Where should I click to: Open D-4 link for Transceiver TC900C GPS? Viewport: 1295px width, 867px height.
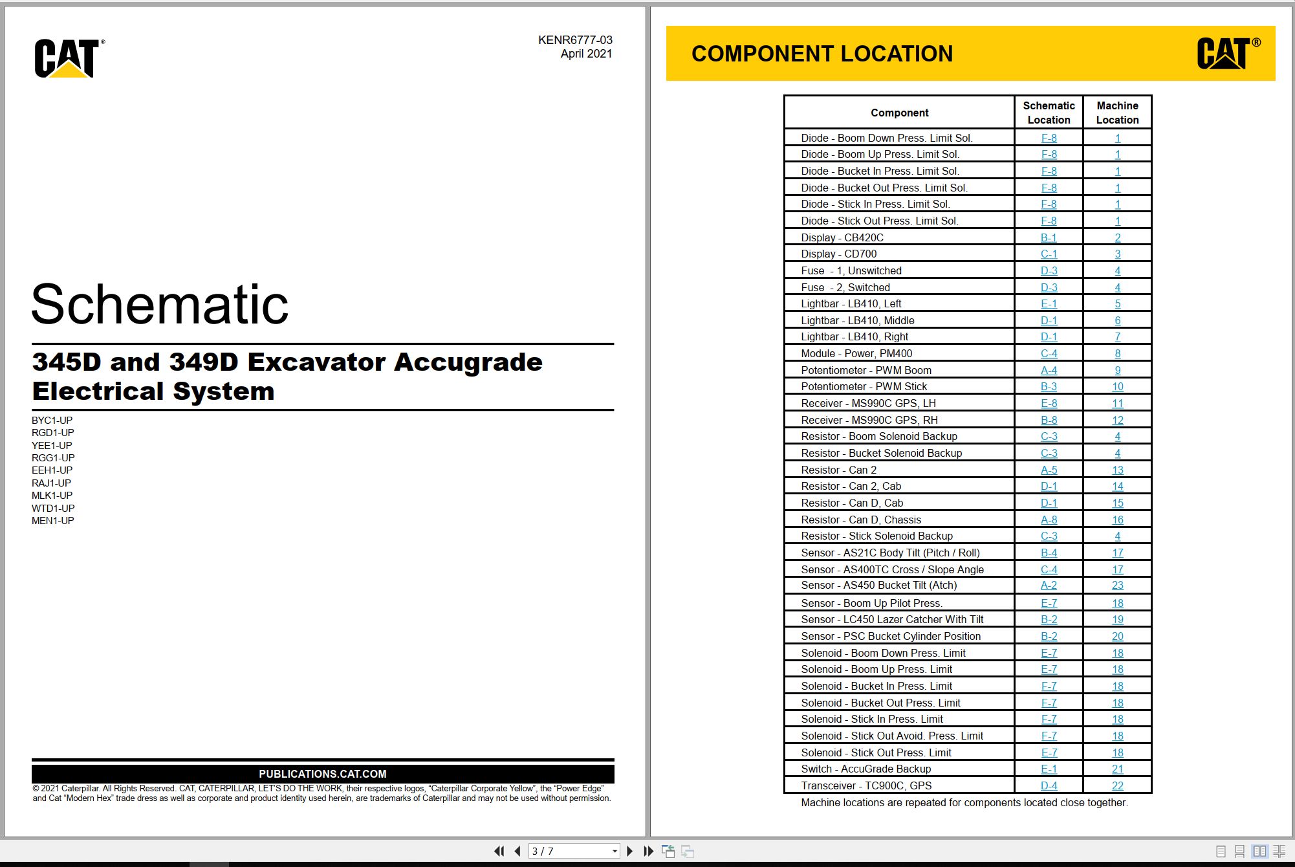1049,785
